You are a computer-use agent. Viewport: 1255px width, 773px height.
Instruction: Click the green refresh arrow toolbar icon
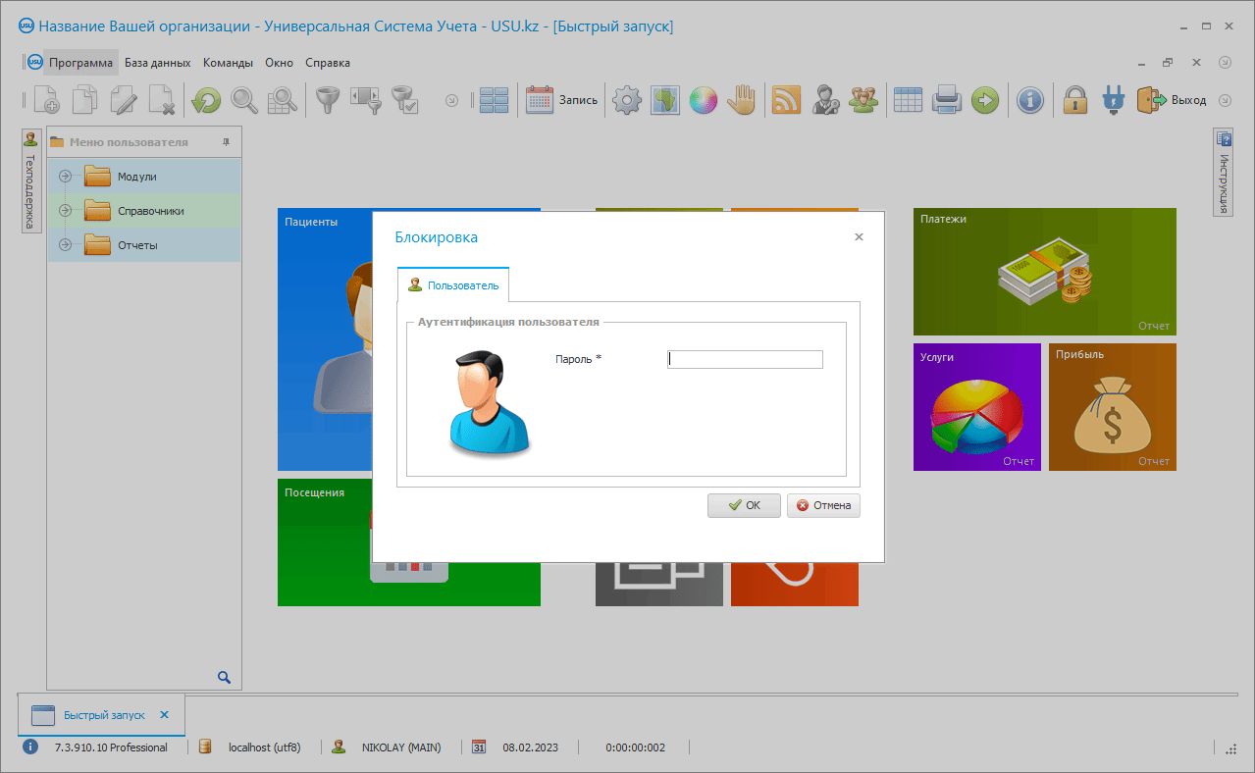[x=206, y=100]
